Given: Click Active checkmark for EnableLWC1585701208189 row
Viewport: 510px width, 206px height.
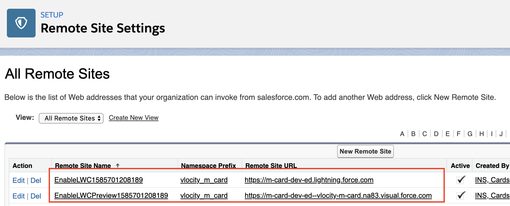Looking at the screenshot, I should [x=461, y=180].
